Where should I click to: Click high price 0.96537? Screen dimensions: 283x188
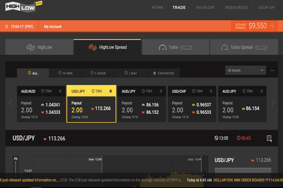[201, 105]
